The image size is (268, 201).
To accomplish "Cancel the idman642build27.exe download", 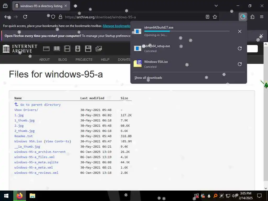I will (x=240, y=31).
